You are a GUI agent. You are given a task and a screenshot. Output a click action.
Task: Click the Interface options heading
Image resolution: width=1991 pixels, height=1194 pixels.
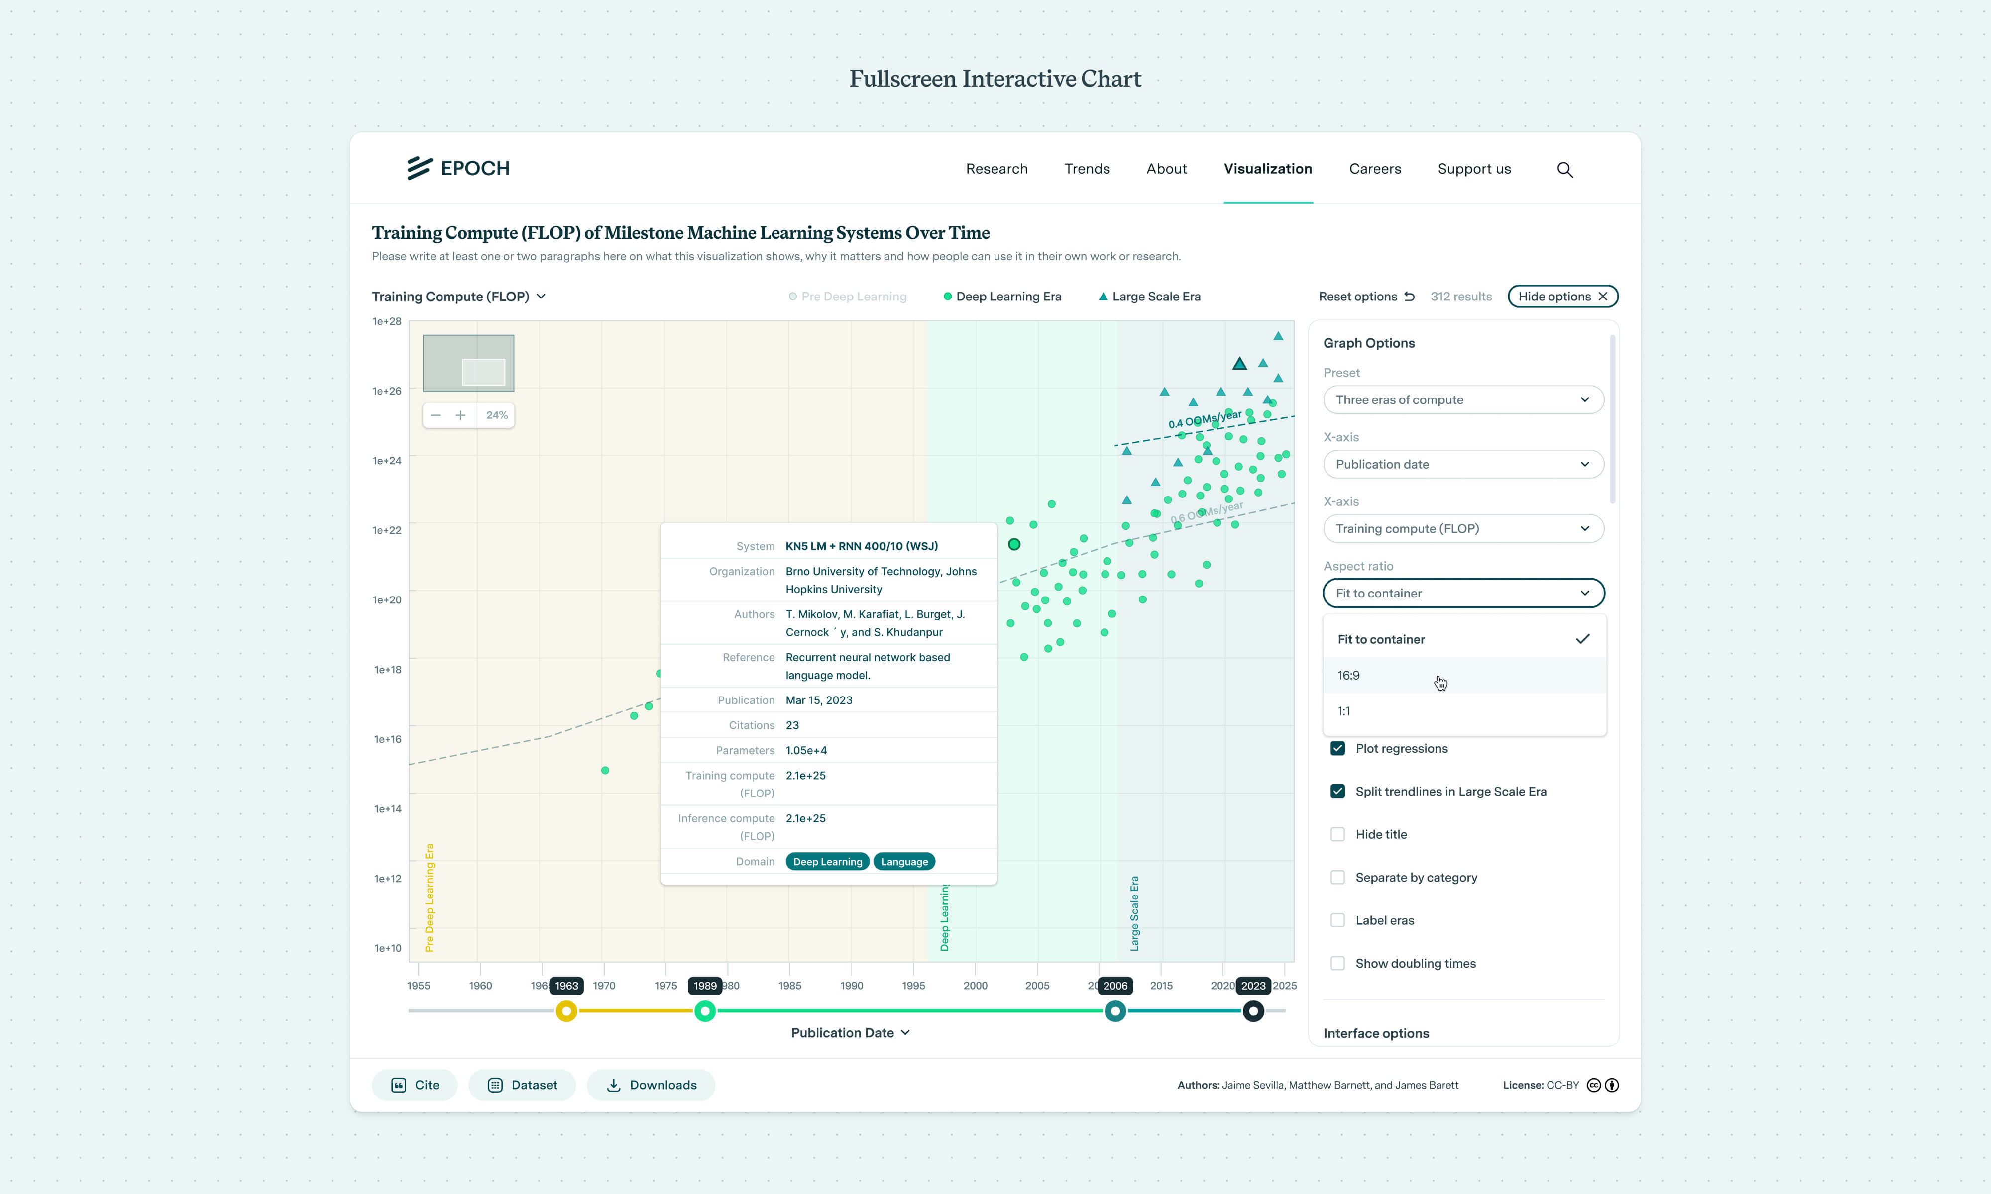[x=1376, y=1033]
